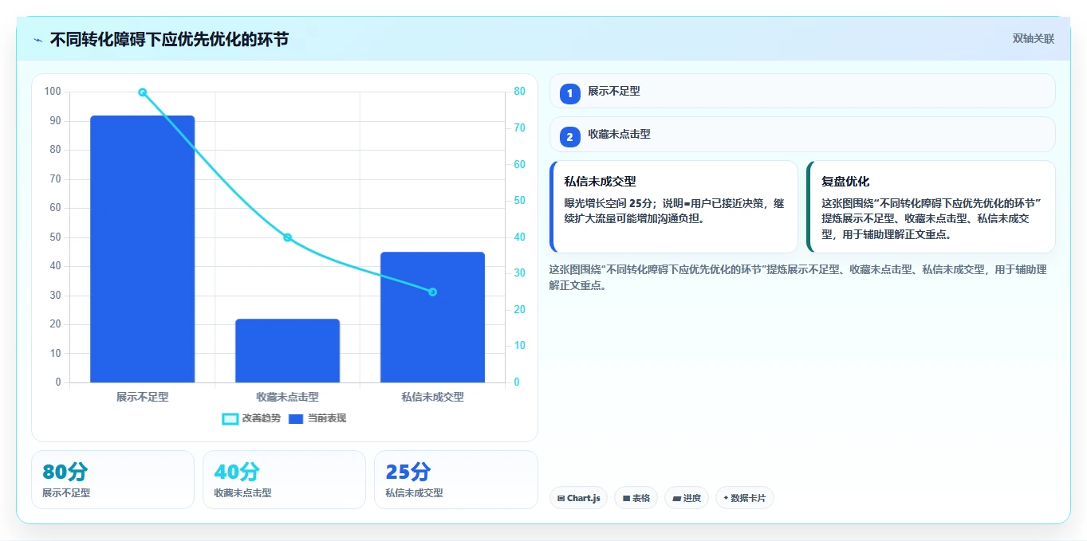
Task: Open the 复盘优化 detail card
Action: tap(931, 206)
